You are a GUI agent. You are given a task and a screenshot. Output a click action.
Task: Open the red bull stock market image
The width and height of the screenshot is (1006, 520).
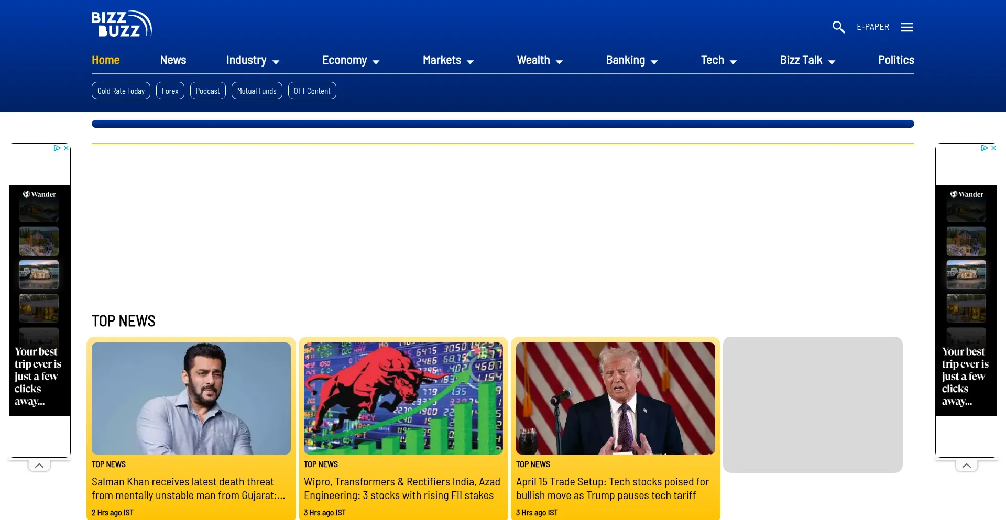pyautogui.click(x=403, y=399)
